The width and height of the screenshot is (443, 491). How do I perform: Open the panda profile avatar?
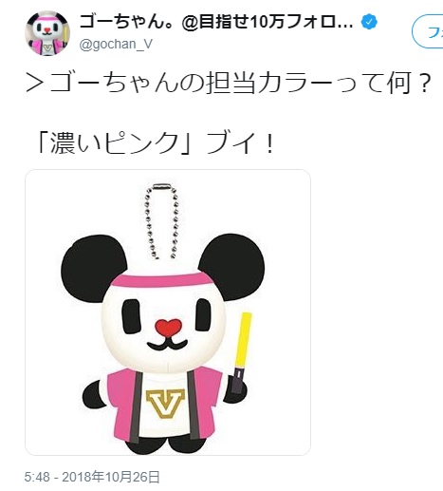tap(47, 33)
